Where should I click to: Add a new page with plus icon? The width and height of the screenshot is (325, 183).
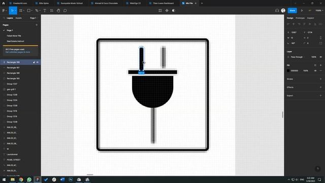pos(37,25)
